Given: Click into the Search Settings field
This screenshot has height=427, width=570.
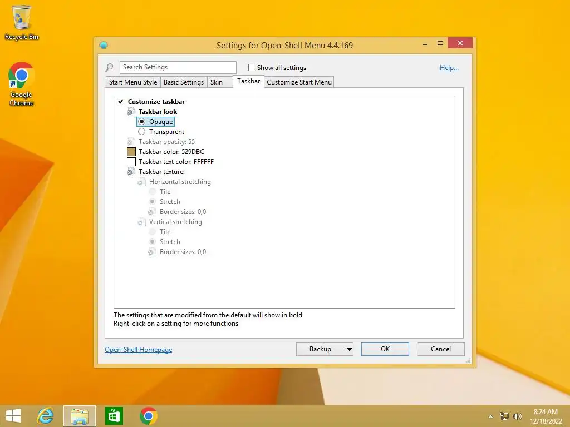Looking at the screenshot, I should point(178,67).
